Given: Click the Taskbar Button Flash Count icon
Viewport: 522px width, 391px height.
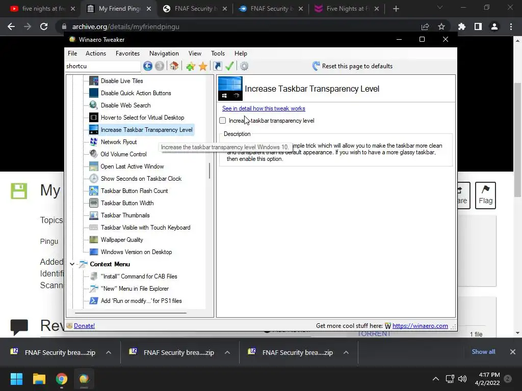Looking at the screenshot, I should [94, 191].
